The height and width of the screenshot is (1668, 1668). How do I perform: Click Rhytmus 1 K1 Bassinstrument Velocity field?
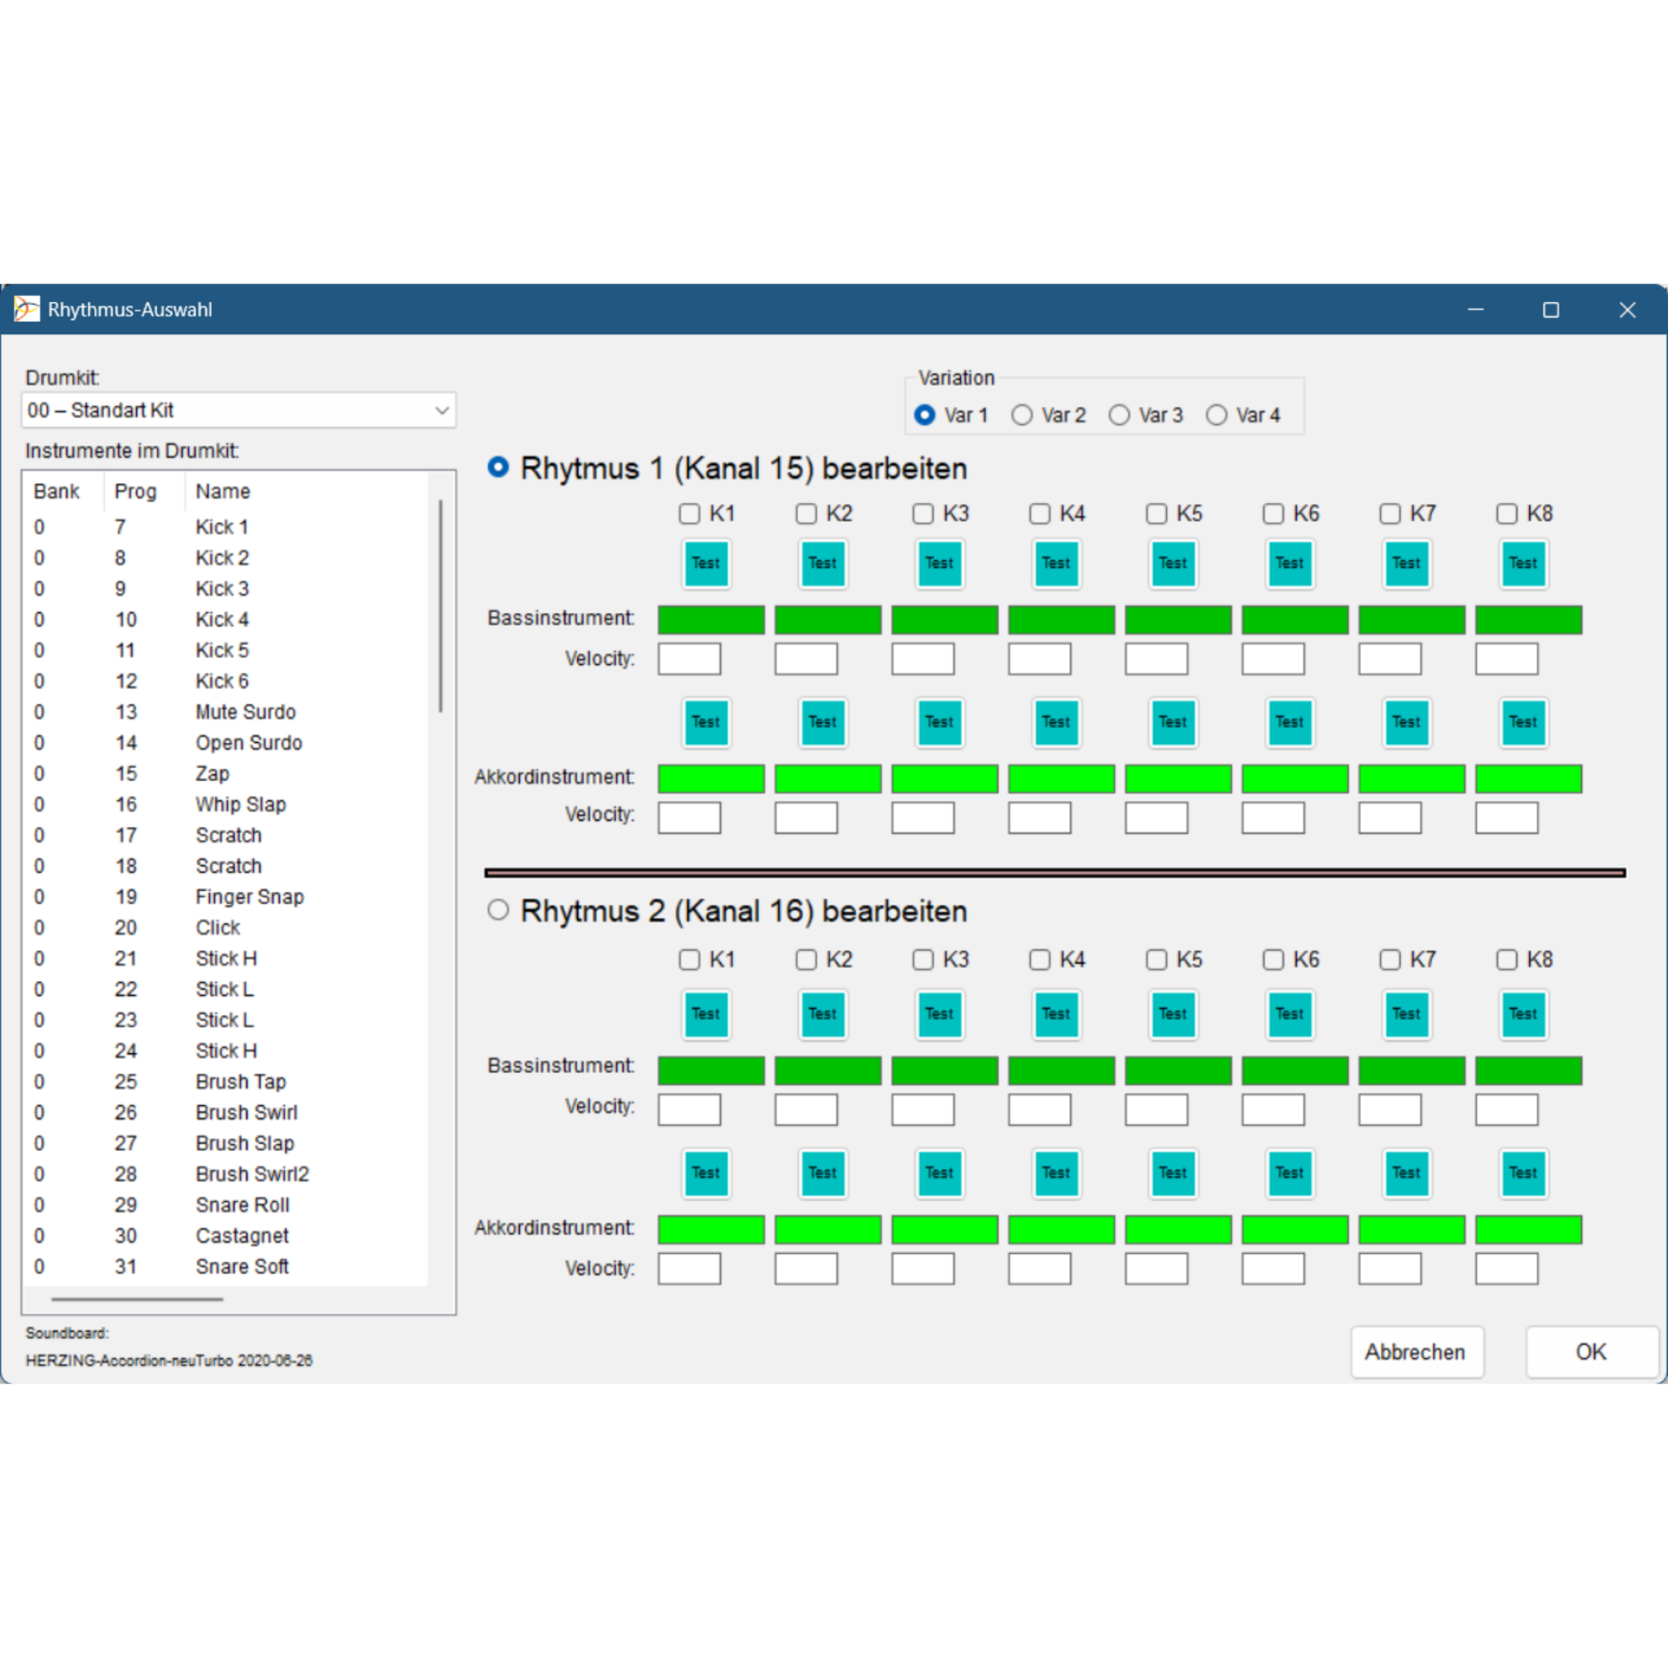click(689, 659)
